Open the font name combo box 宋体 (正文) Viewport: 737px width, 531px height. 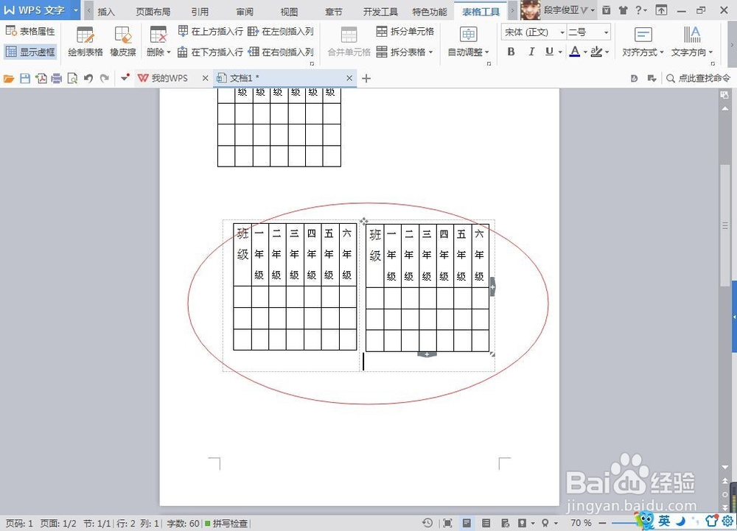[x=534, y=32]
